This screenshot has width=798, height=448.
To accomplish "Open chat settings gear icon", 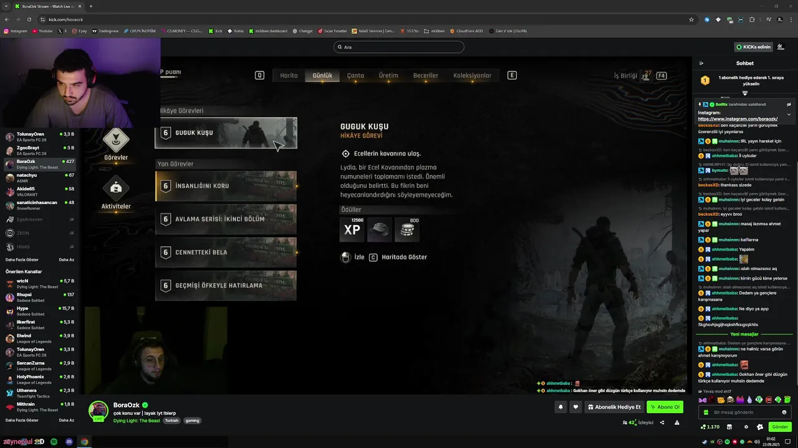I will 746,427.
